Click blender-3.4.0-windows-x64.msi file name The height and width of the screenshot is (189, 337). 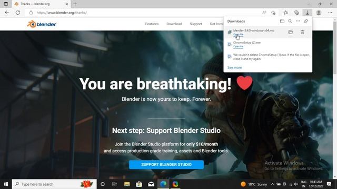(254, 30)
